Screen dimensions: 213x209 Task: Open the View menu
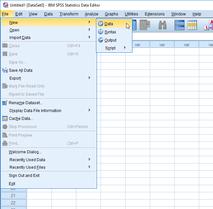[x=33, y=14]
